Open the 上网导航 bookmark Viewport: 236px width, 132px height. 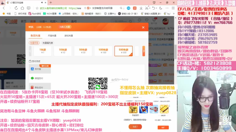click(x=68, y=13)
